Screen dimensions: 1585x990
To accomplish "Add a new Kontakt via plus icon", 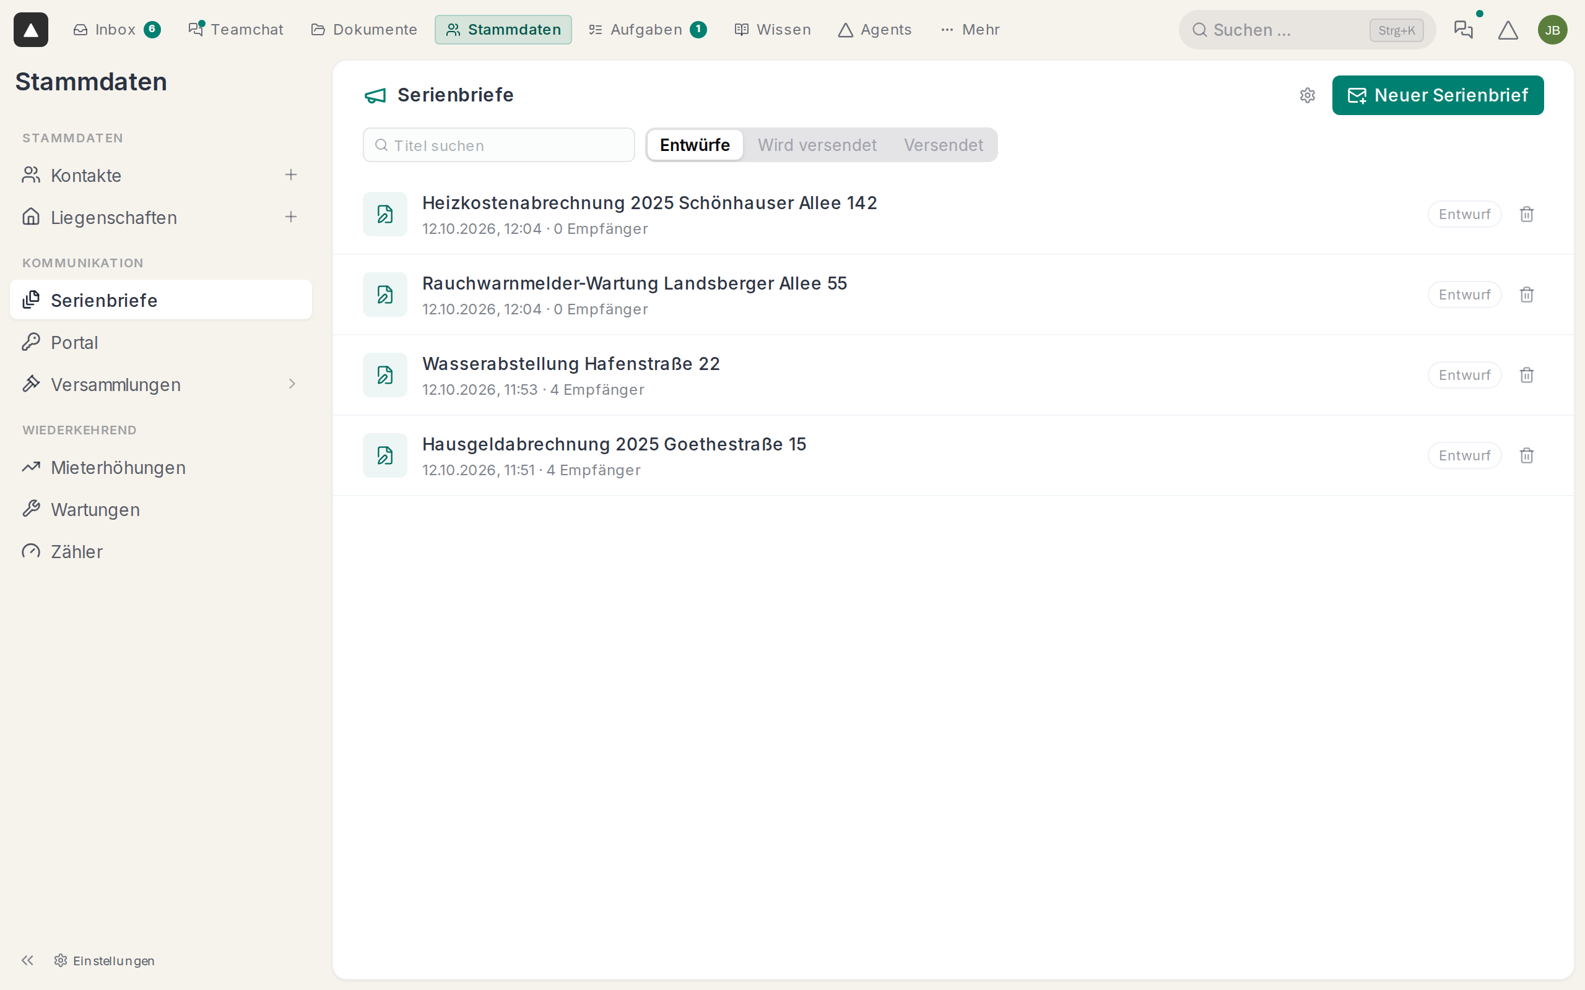I will pyautogui.click(x=291, y=175).
